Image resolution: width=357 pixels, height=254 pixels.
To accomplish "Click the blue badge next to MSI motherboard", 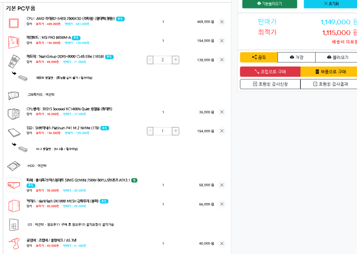I will [x=76, y=38].
